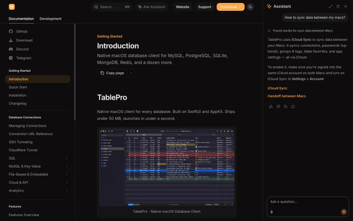Click the TablePro app screenshot thumbnail
353x221 pixels.
(167, 167)
